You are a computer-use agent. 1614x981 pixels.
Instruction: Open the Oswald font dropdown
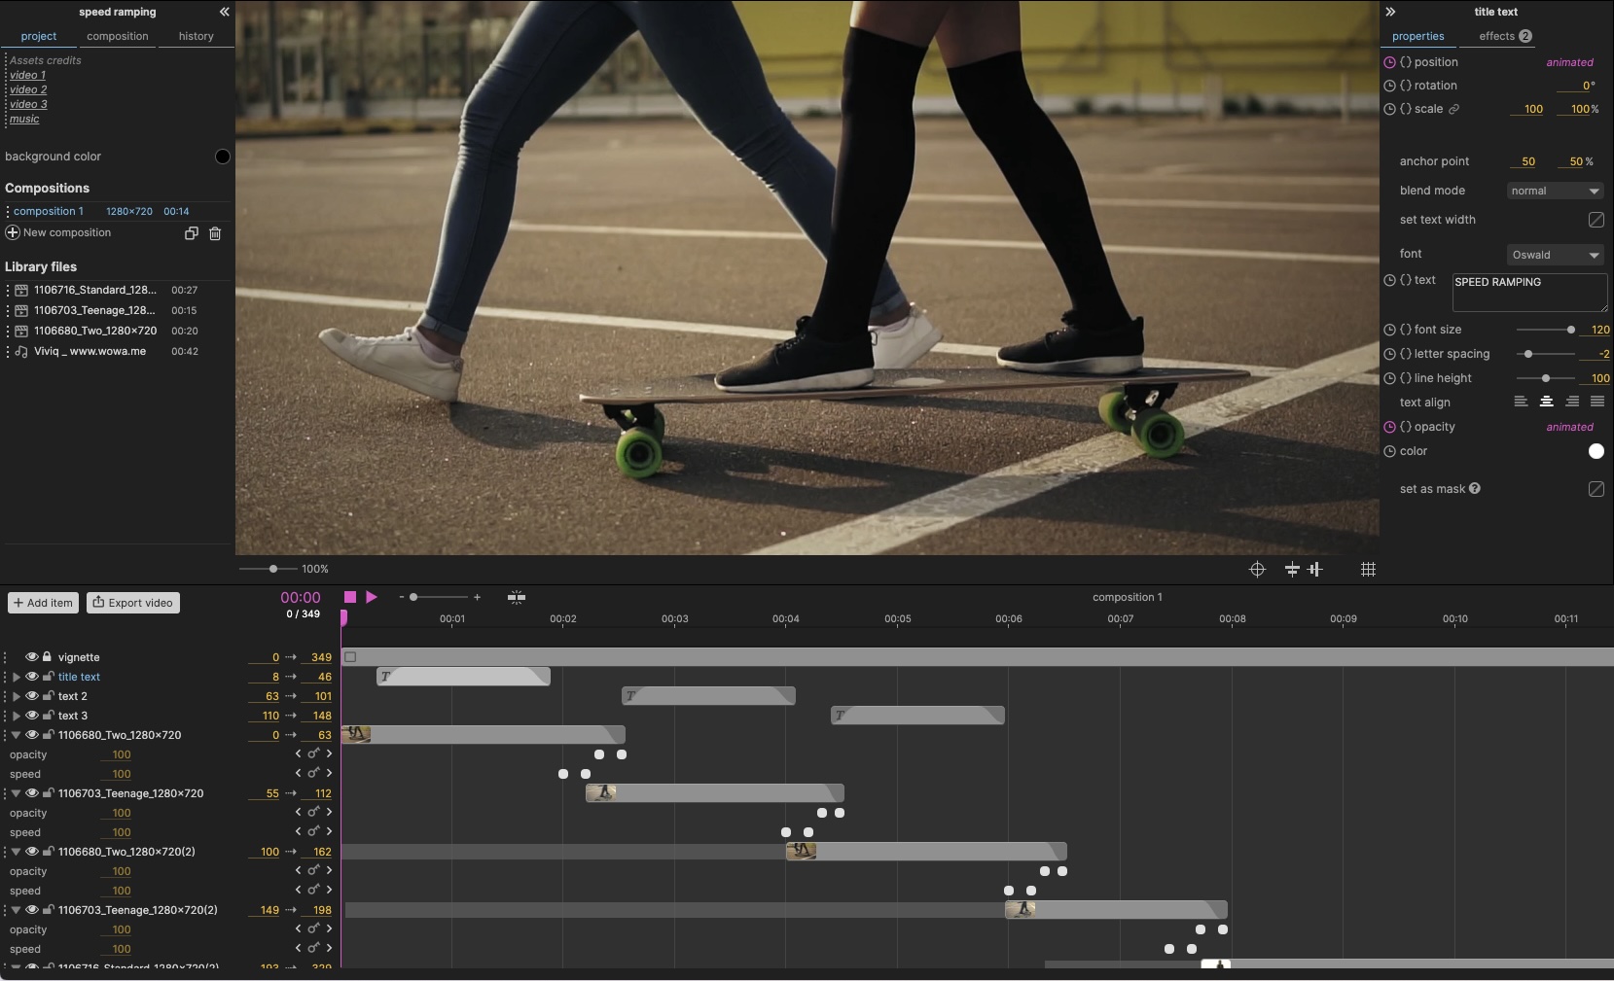[x=1555, y=255]
